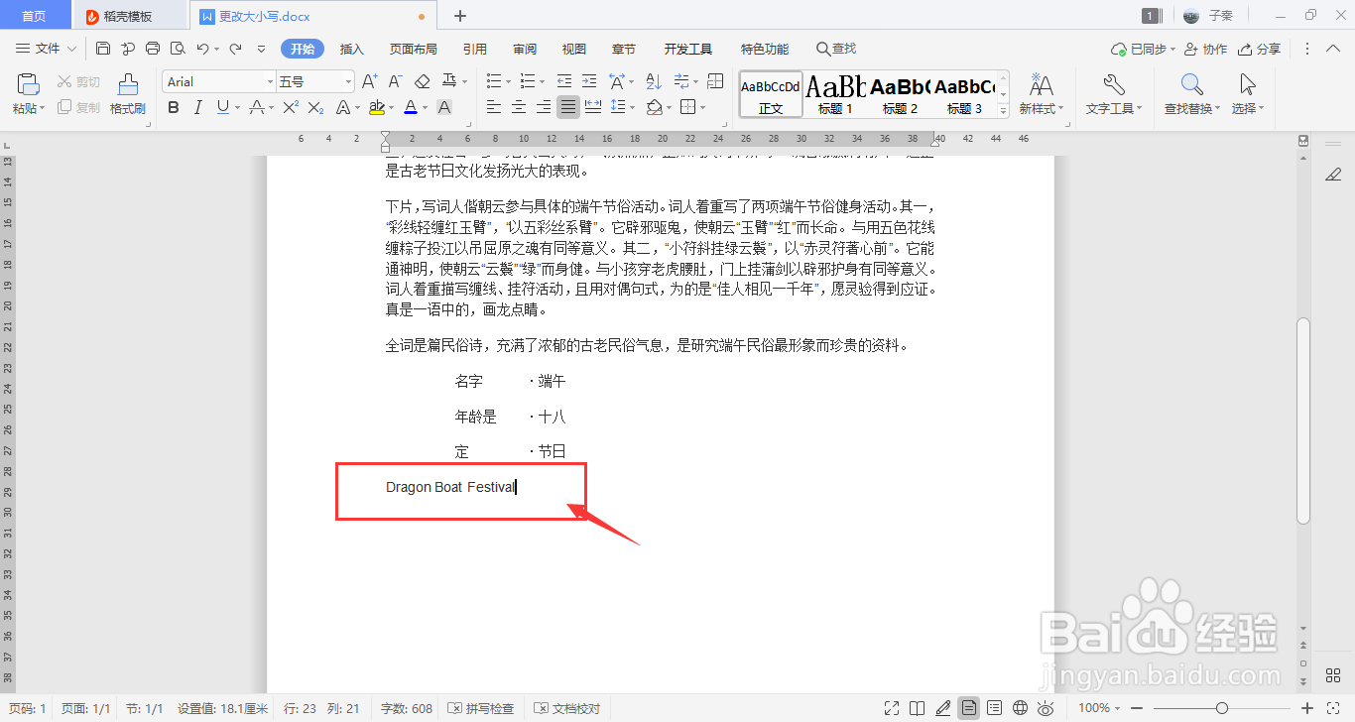Enable eye protection mode in status bar
This screenshot has height=722, width=1355.
pos(1046,708)
